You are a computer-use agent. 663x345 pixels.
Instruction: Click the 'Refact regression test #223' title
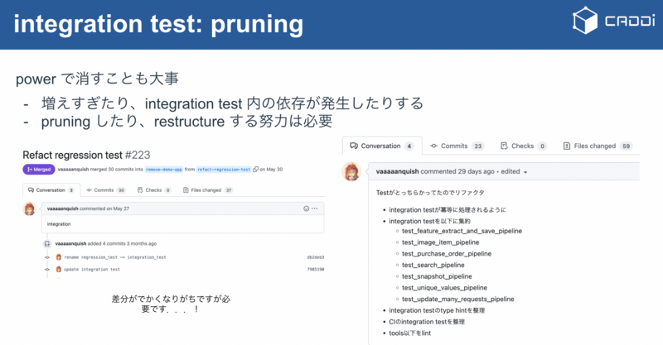pyautogui.click(x=86, y=155)
